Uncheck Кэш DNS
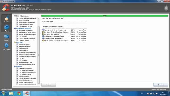 [17, 58]
